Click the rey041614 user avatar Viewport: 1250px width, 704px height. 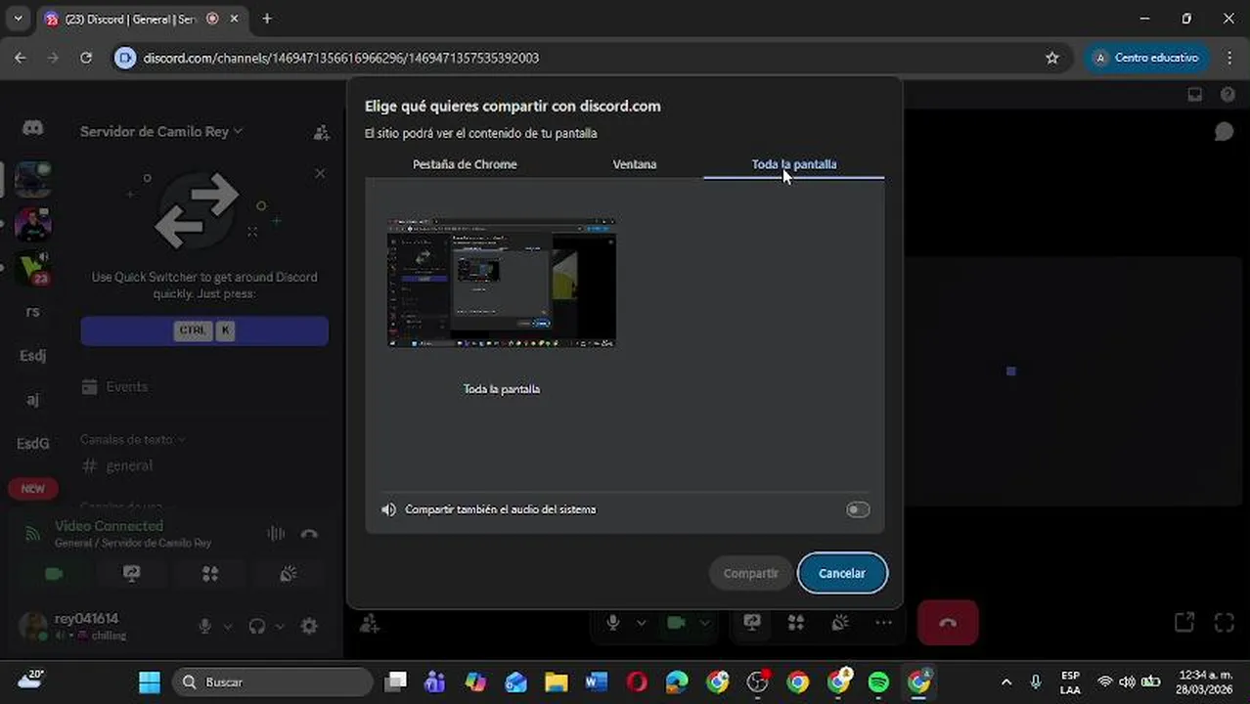click(x=33, y=626)
